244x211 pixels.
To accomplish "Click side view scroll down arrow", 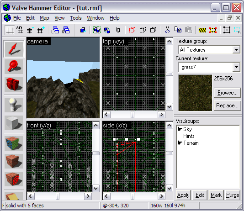I will tap(170, 189).
